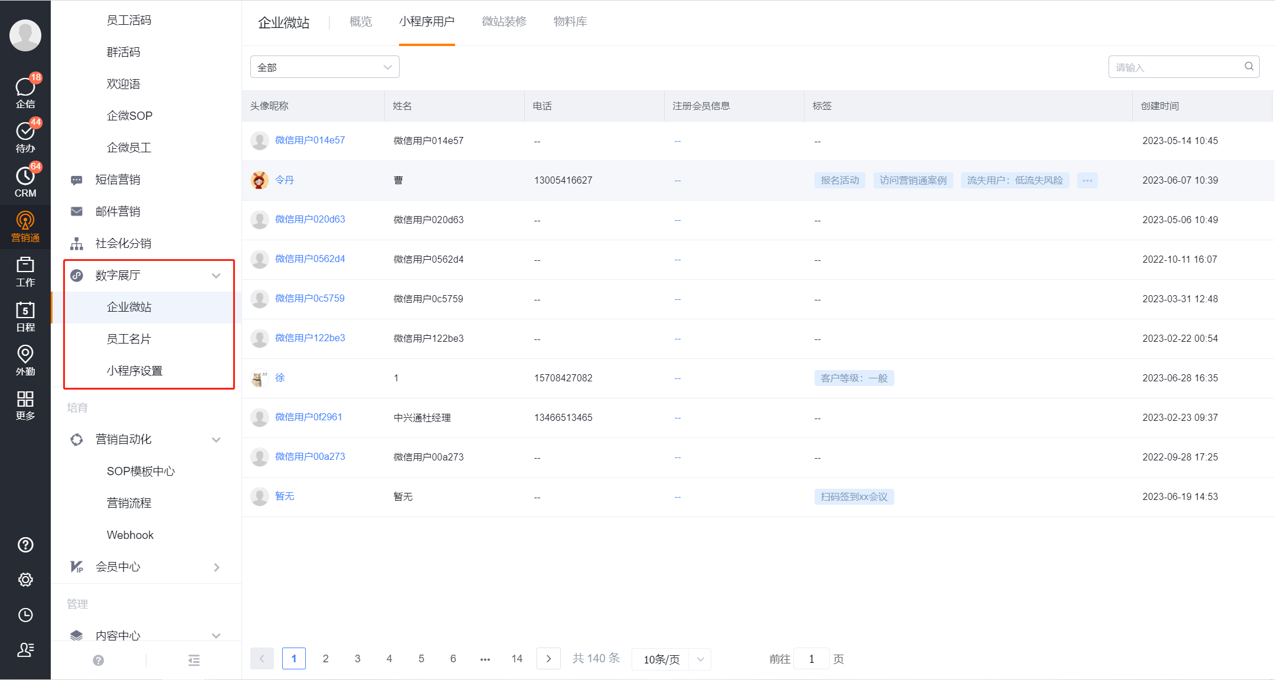
Task: Switch to the 物料库 tab
Action: click(570, 22)
